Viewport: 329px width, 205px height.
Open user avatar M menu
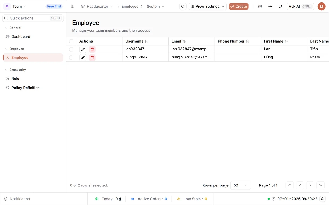click(x=321, y=6)
